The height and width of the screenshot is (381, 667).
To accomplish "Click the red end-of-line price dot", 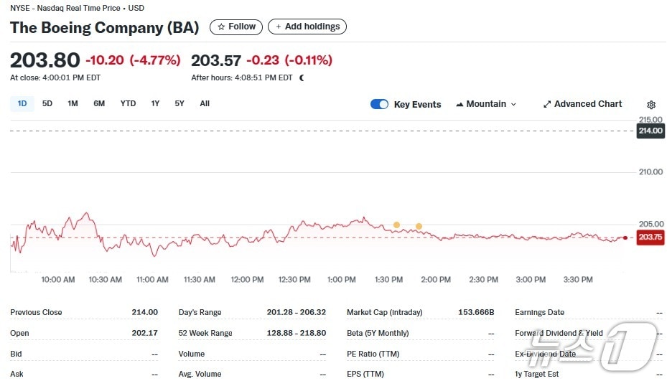I will [x=625, y=237].
